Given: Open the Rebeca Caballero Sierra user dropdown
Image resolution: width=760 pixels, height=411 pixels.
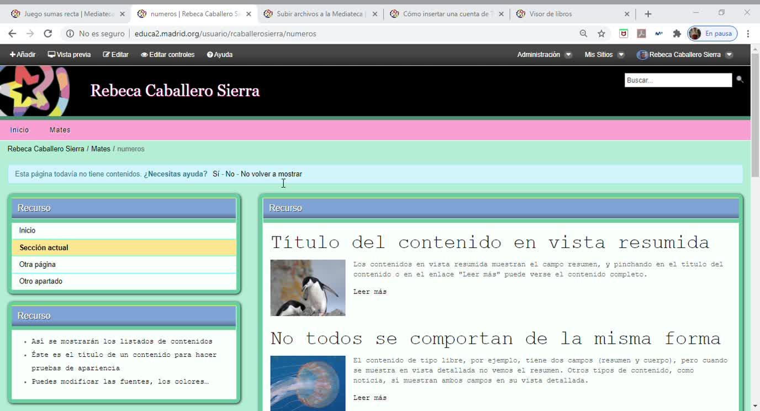Looking at the screenshot, I should pyautogui.click(x=685, y=55).
